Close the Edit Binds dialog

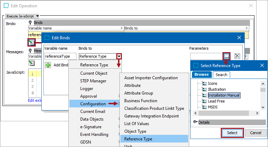coord(239,38)
